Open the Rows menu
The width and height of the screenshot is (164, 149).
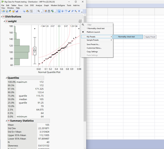click(20, 5)
